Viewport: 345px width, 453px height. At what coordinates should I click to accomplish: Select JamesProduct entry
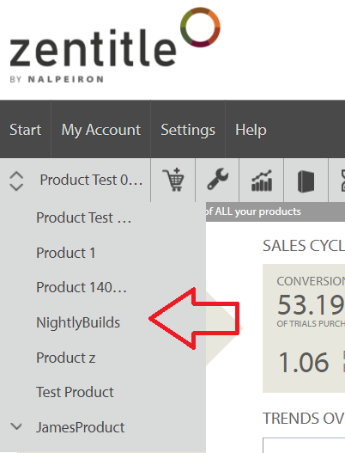point(80,427)
